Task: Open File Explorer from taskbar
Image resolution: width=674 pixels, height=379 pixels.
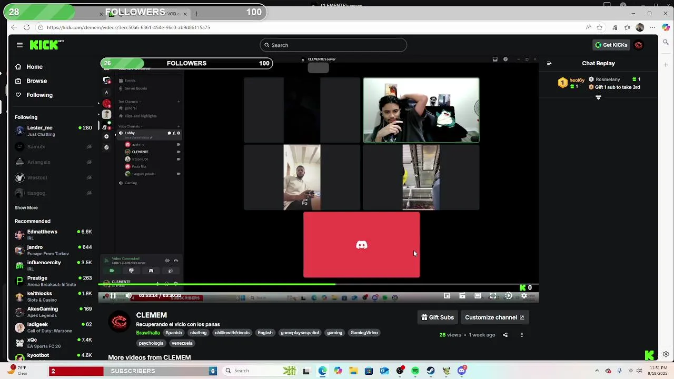Action: point(353,371)
